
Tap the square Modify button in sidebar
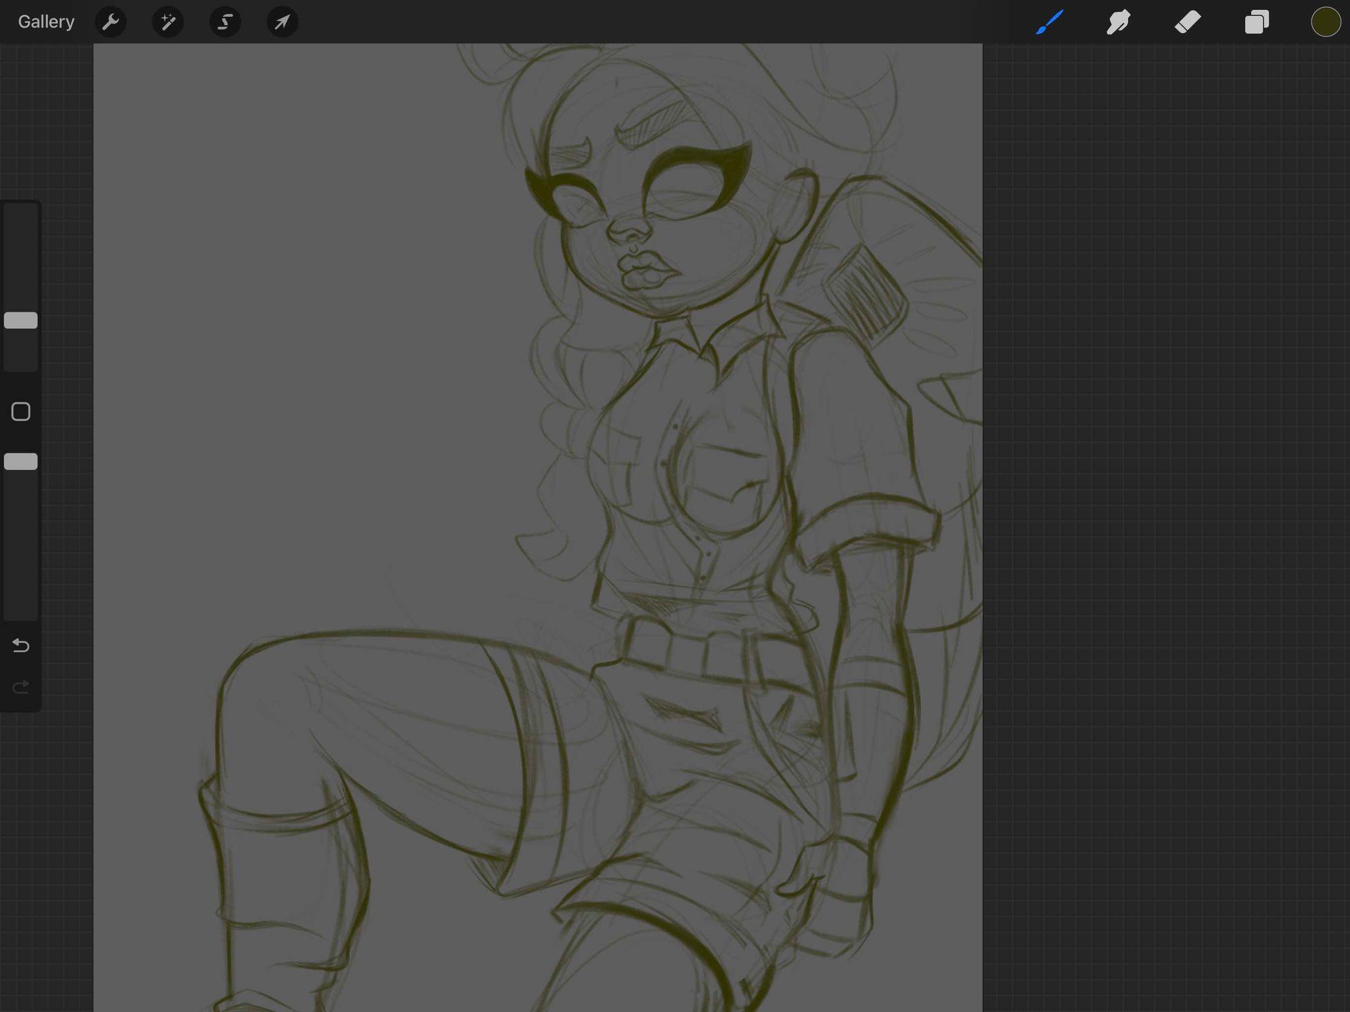point(21,411)
